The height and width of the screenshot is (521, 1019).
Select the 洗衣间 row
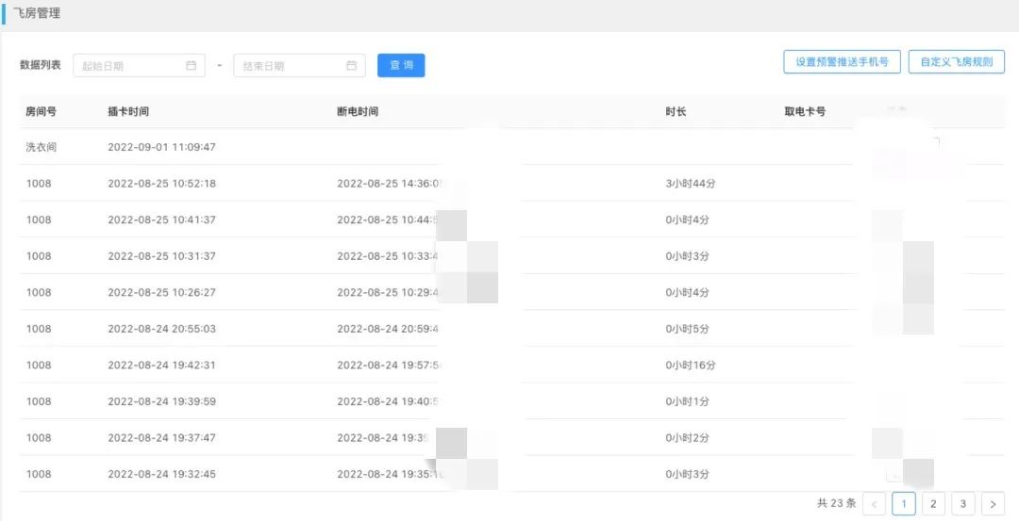(42, 147)
